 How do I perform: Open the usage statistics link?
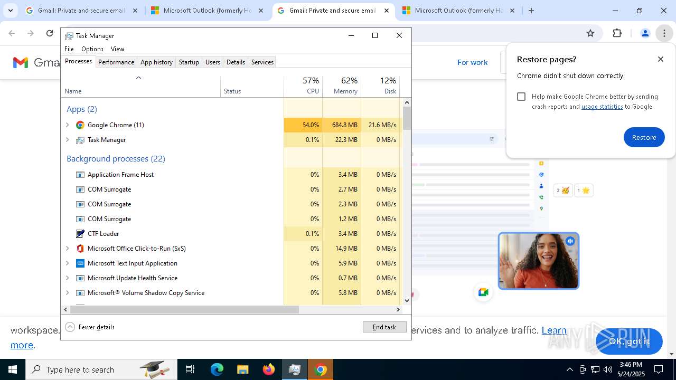pyautogui.click(x=602, y=107)
